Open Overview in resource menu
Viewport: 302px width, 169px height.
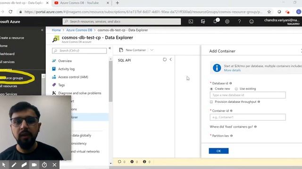pyautogui.click(x=65, y=61)
